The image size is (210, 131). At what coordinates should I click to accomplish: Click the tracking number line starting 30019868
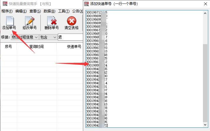96,26
